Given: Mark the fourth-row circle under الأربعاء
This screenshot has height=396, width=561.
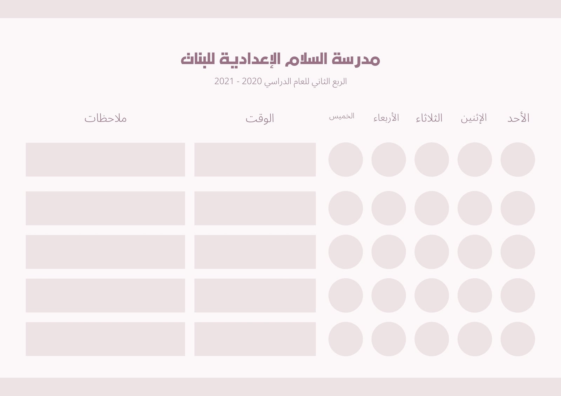Looking at the screenshot, I should click(388, 296).
